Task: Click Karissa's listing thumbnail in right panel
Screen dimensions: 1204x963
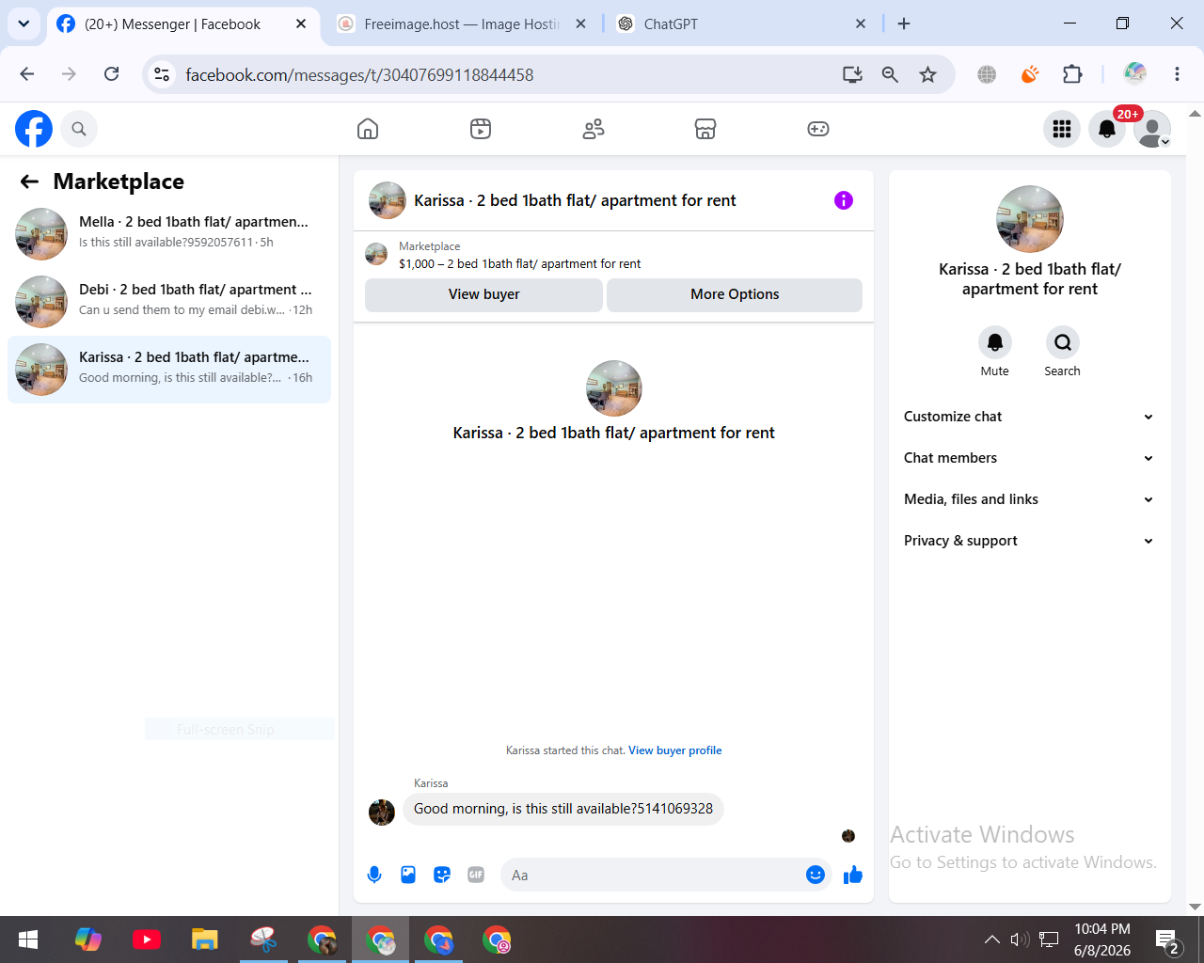Action: pyautogui.click(x=1030, y=219)
